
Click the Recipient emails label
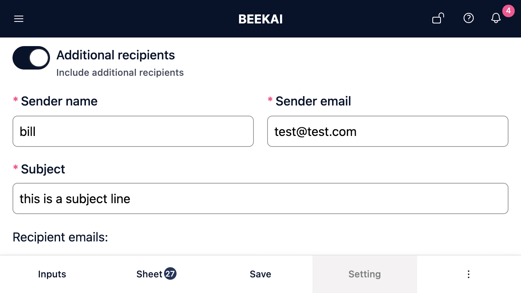(x=60, y=237)
